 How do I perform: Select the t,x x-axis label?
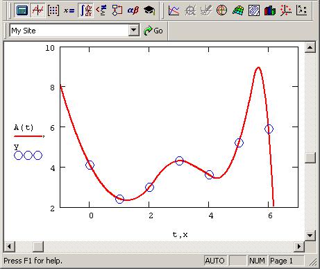click(x=180, y=235)
